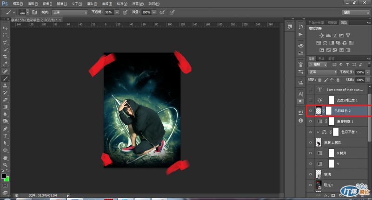The image size is (372, 200).
Task: Click the green background color swatch
Action: (x=7, y=179)
